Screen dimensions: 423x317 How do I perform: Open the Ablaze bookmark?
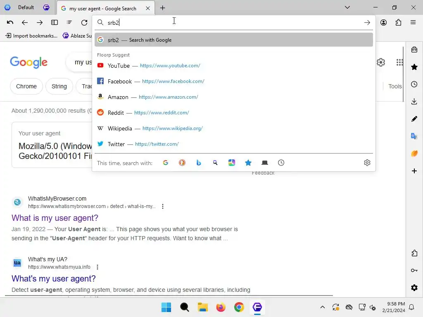click(77, 35)
